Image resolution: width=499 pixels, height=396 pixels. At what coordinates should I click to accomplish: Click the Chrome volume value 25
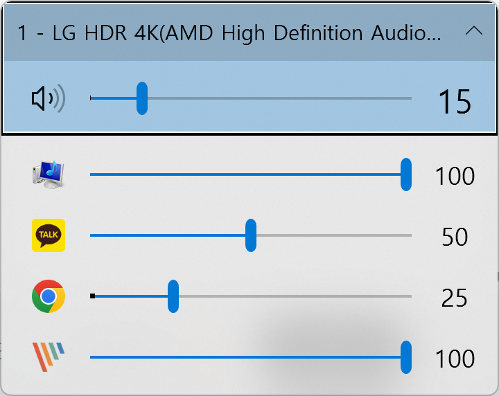[x=455, y=298]
